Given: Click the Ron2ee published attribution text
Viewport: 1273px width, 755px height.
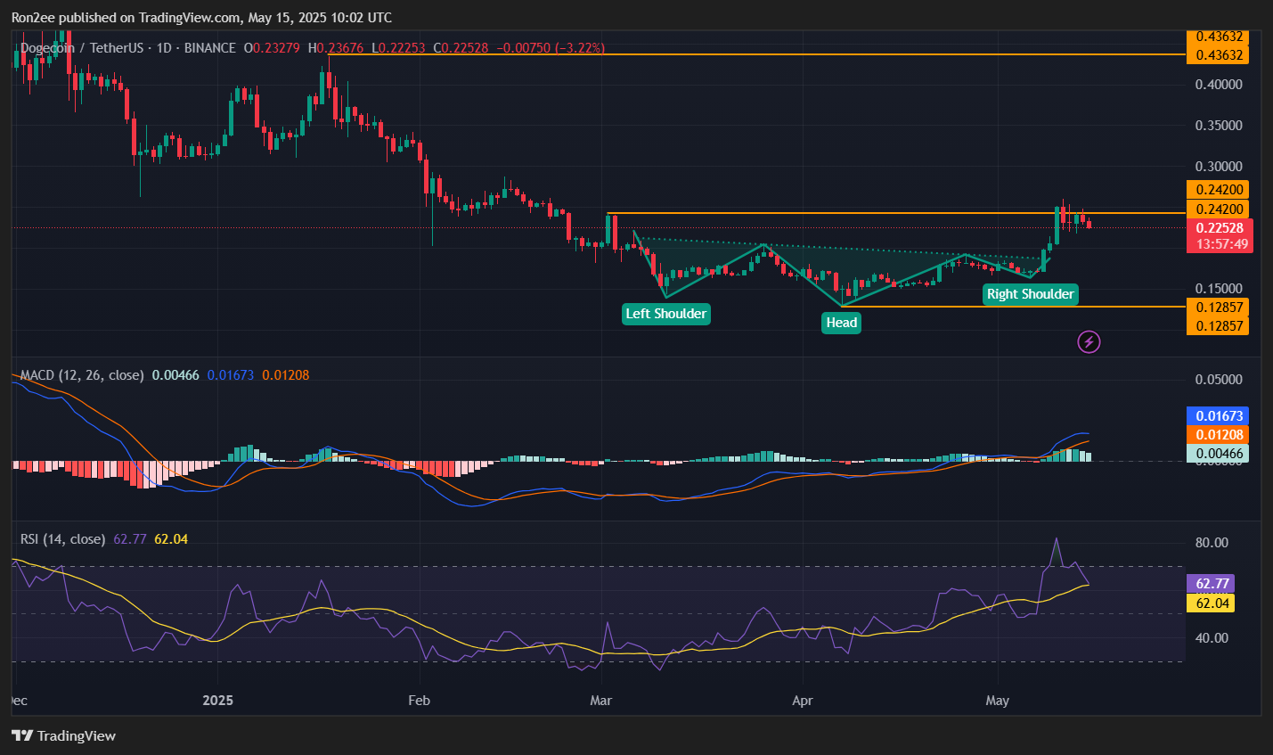Looking at the screenshot, I should point(201,18).
